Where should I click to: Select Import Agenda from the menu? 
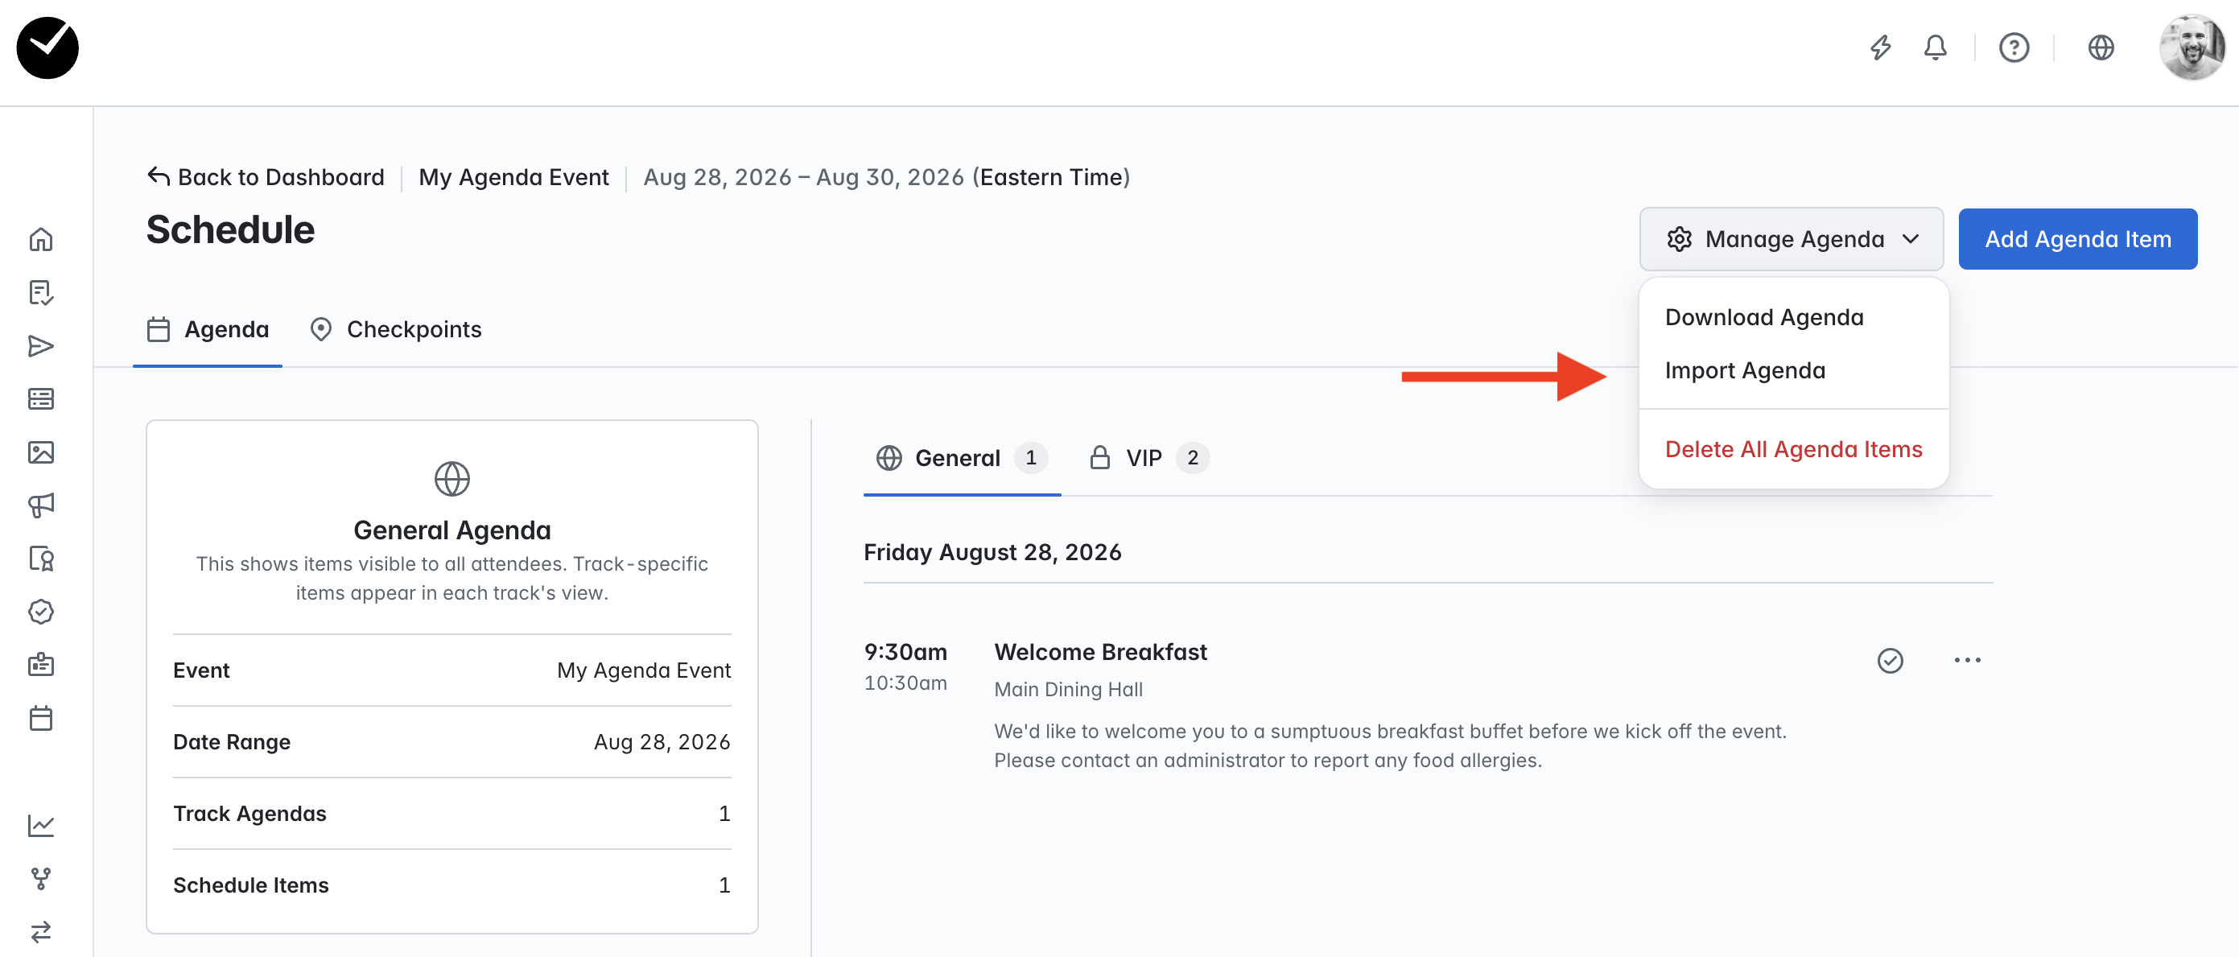[x=1744, y=370]
